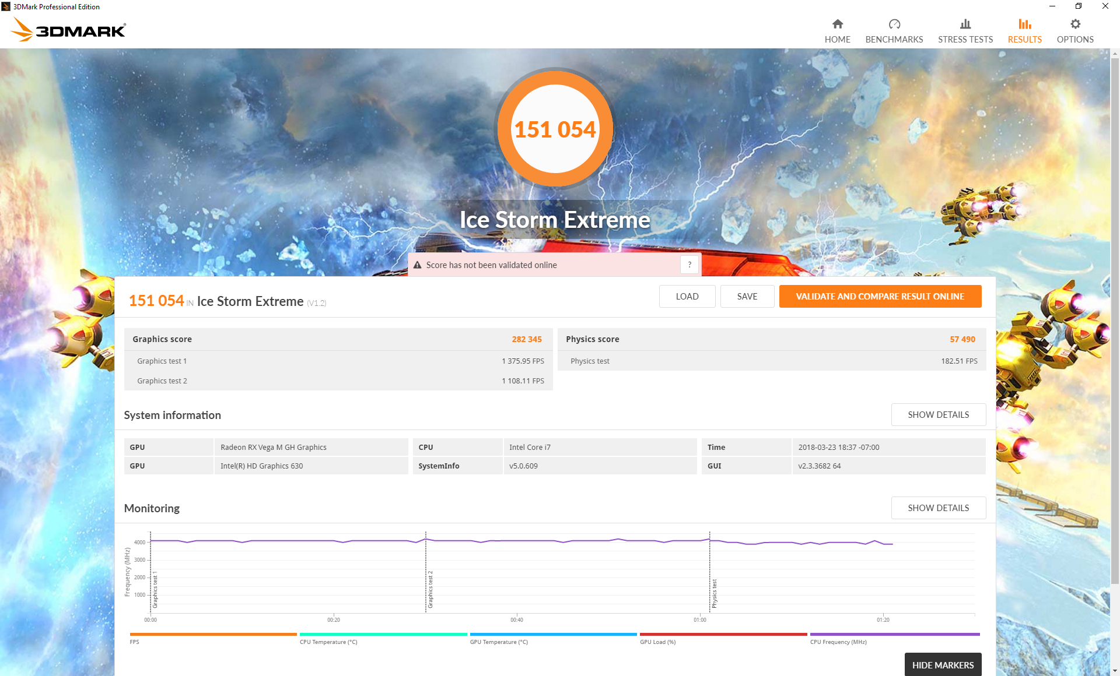This screenshot has height=676, width=1120.
Task: Open the Home section icon
Action: (837, 24)
